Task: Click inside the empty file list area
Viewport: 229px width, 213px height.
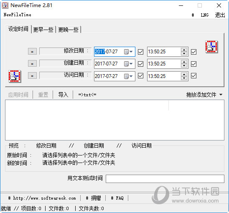Action: (114, 120)
